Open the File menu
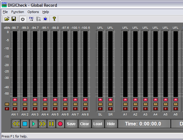The height and width of the screenshot is (140, 183). [x=5, y=12]
